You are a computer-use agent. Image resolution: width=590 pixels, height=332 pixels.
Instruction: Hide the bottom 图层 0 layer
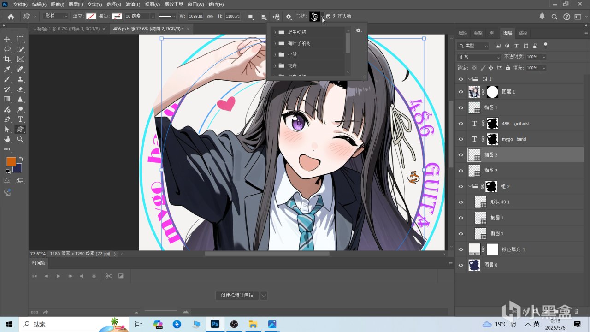coord(460,265)
